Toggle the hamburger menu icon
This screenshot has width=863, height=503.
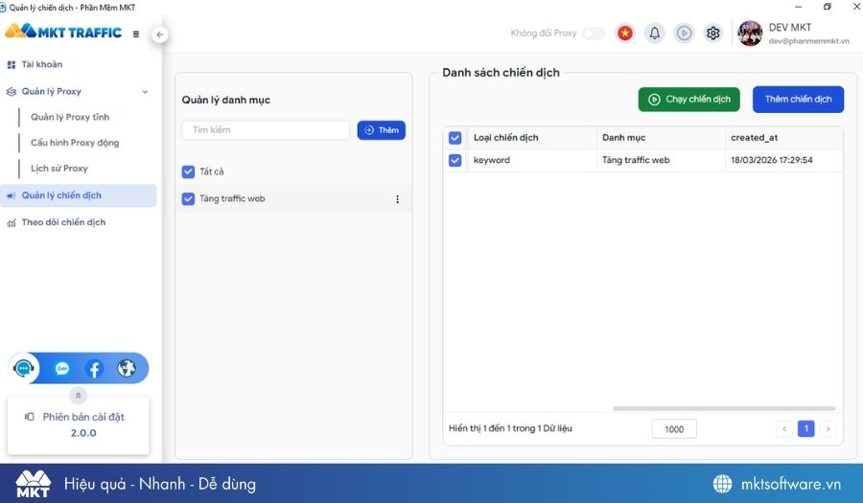point(136,34)
